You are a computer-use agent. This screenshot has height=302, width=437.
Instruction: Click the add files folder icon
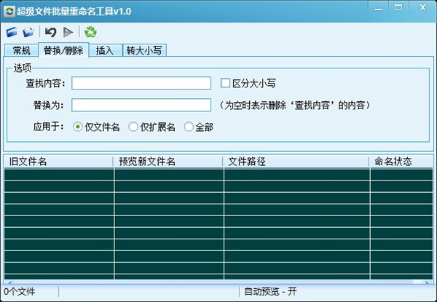tap(12, 32)
